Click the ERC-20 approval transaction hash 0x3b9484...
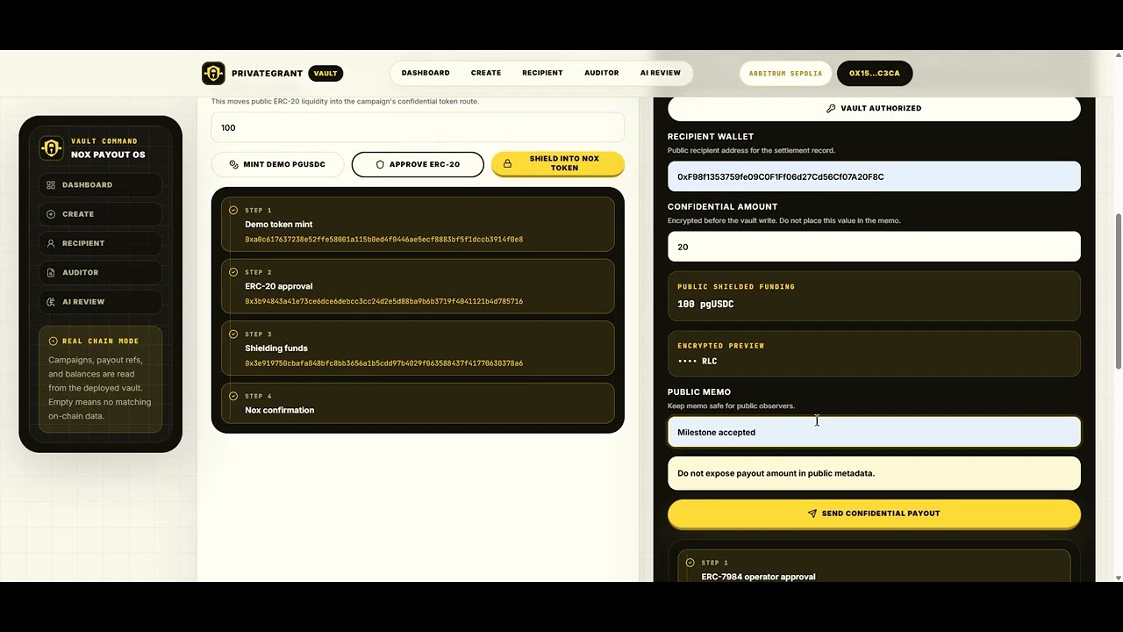This screenshot has width=1123, height=632. pos(383,301)
